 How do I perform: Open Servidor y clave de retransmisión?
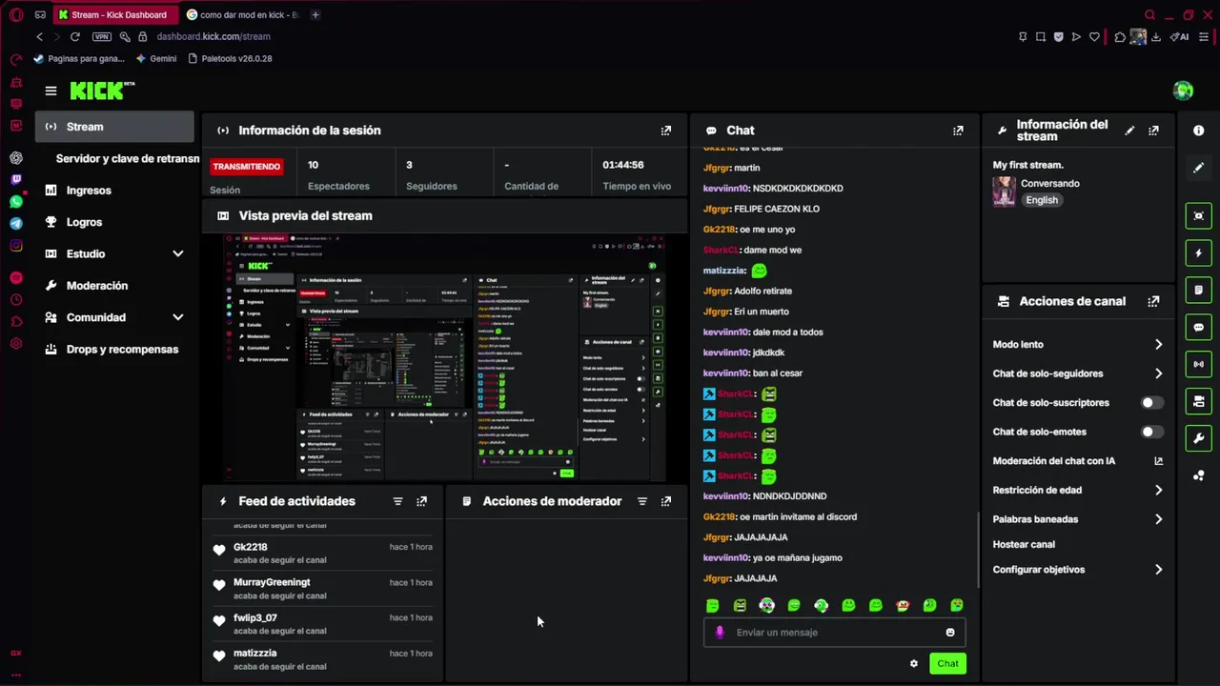click(128, 159)
